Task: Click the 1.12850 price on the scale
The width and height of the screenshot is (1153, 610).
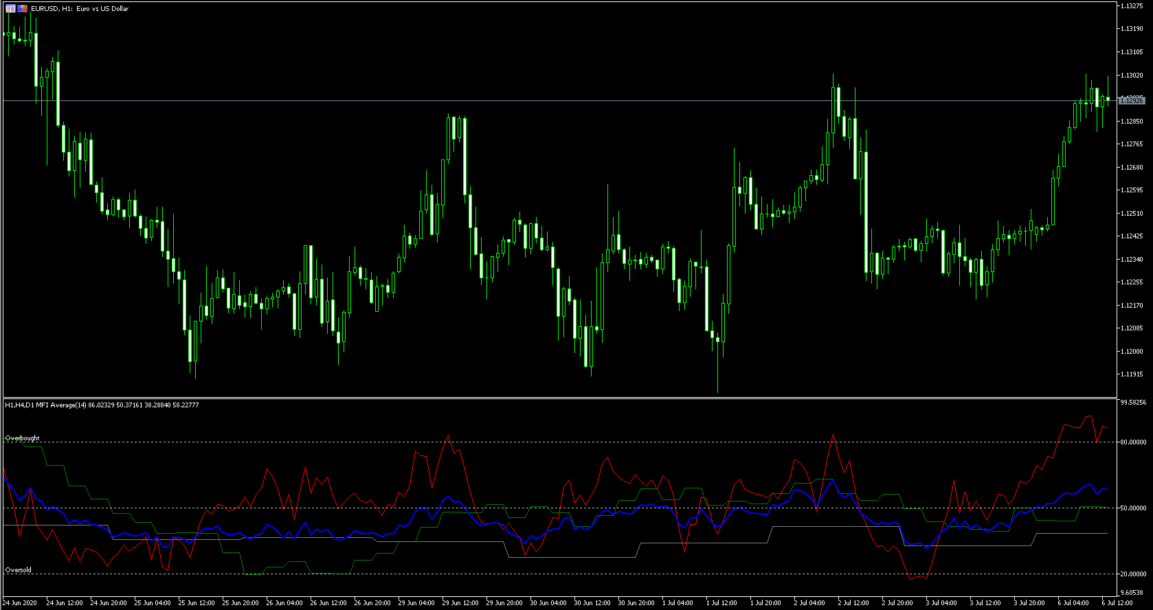Action: click(1132, 122)
